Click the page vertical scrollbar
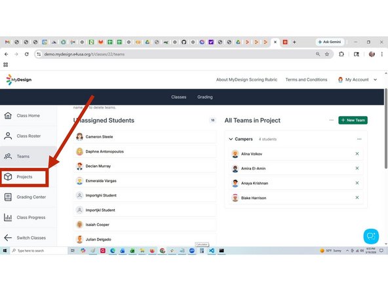 386,128
